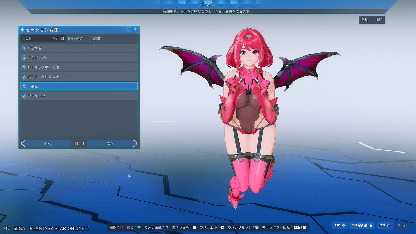Screen dimensions: 416x234
Task: Select ホロボールに乗る/B from the list
Action: [x=79, y=77]
